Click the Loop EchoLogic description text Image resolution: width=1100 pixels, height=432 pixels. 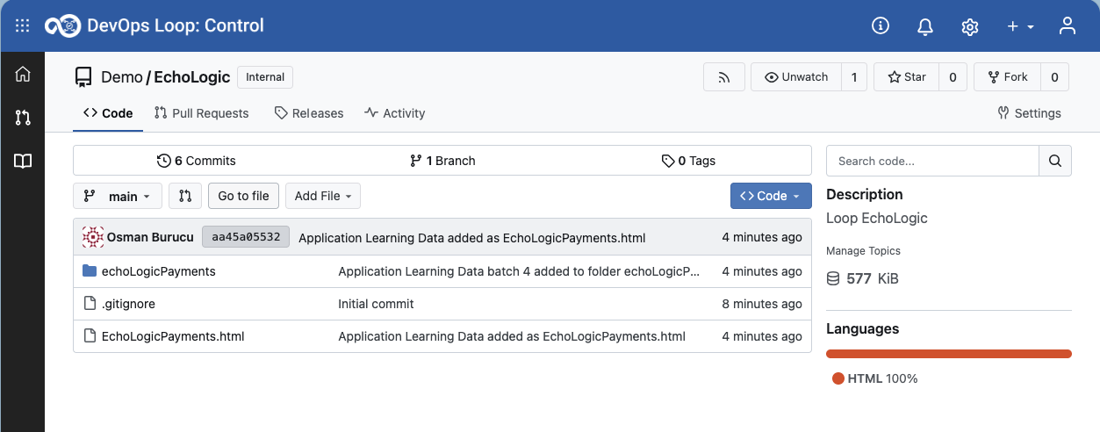(x=877, y=218)
